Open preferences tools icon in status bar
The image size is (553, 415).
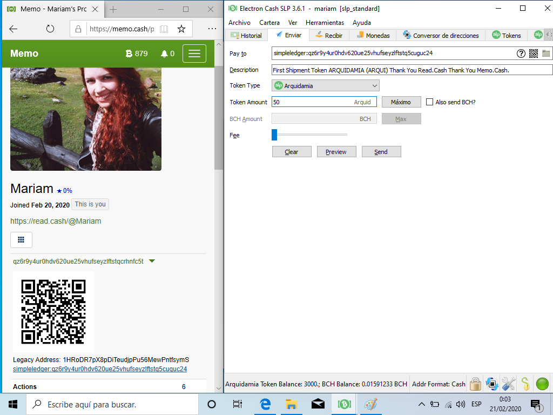pyautogui.click(x=509, y=384)
